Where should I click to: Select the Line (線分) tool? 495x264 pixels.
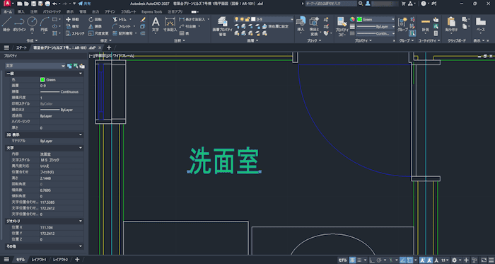point(6,24)
